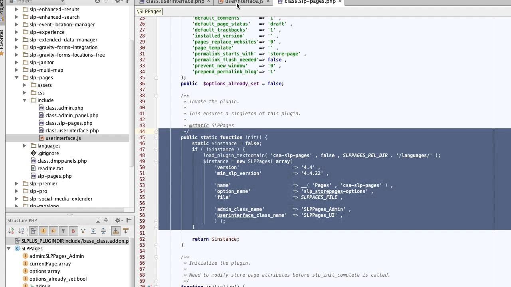Click the readme.txt file icon
Screen dimensions: 511x287
(x=34, y=168)
